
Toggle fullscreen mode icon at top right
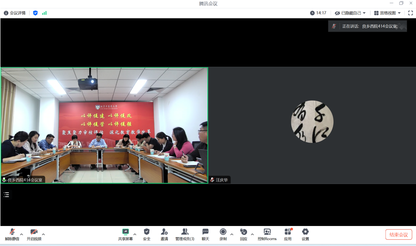[410, 13]
